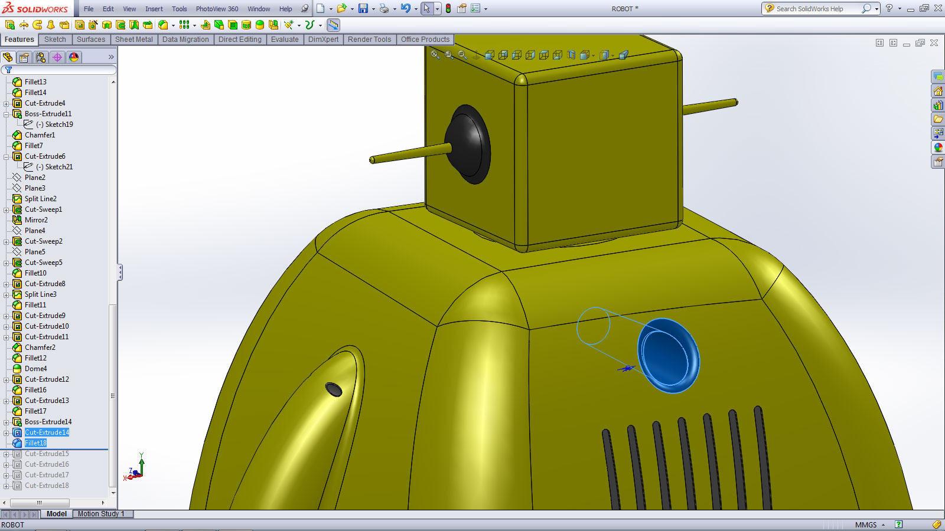Click Zoom to Fit in view toolbar
Screen dimensions: 945x531
pyautogui.click(x=435, y=54)
